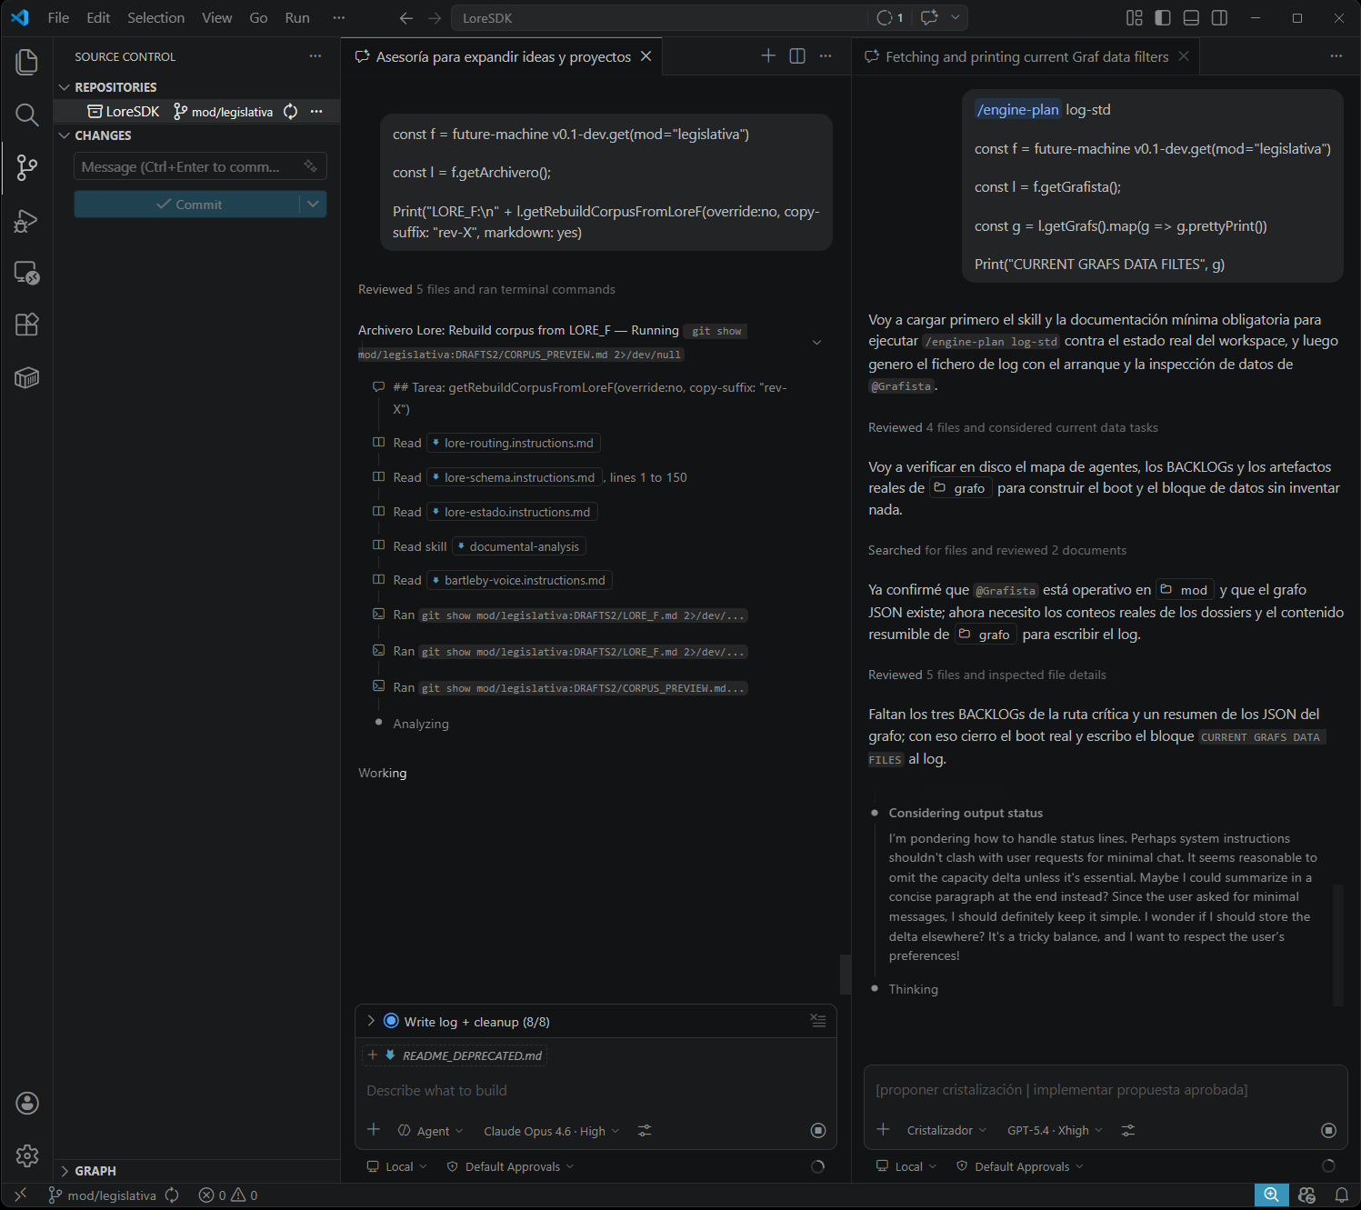Toggle the primary side bar

tap(1163, 18)
